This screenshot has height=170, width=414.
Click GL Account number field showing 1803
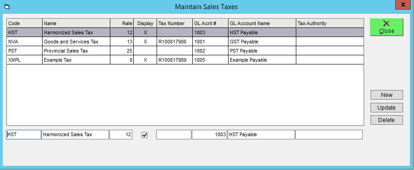click(x=209, y=134)
